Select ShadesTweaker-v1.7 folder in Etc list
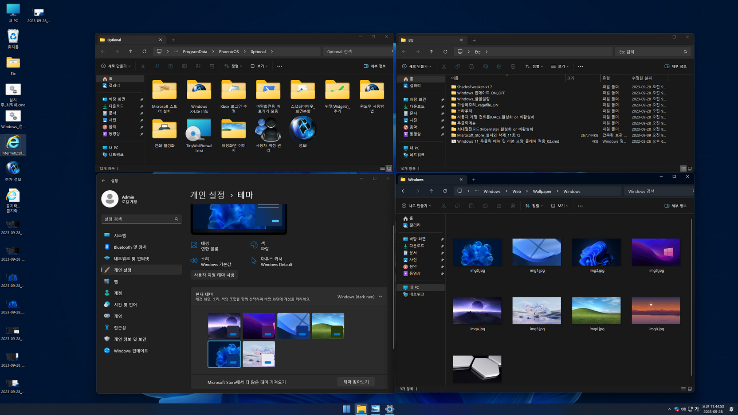Image resolution: width=738 pixels, height=415 pixels. click(x=474, y=87)
